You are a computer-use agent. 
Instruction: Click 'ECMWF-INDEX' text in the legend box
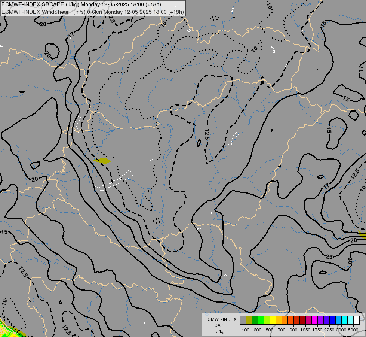pos(220,319)
